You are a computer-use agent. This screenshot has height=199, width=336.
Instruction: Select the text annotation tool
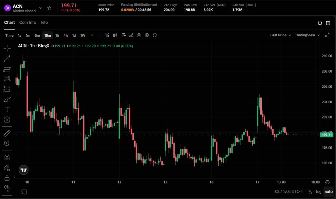7,109
